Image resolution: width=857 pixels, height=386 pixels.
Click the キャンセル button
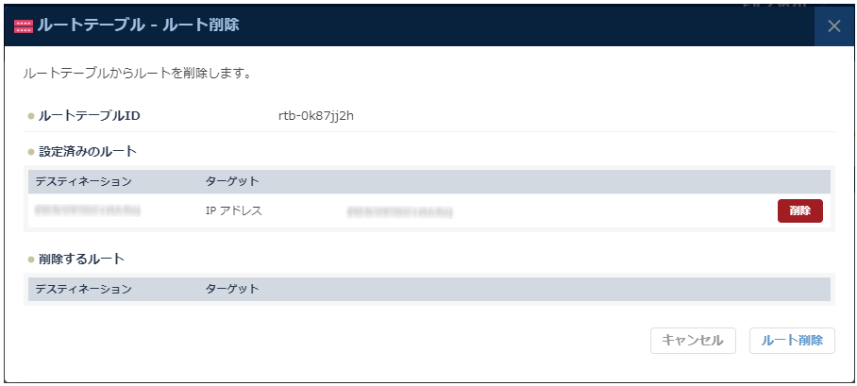[x=693, y=341]
